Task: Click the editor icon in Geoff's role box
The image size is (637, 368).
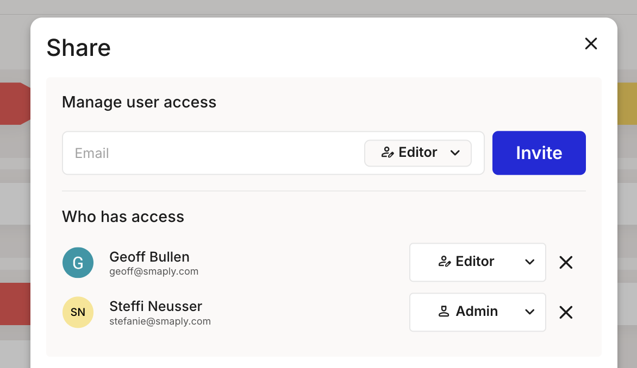Action: (x=445, y=262)
